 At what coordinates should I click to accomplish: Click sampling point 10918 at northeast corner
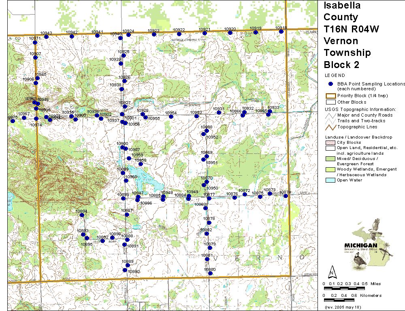coord(281,32)
